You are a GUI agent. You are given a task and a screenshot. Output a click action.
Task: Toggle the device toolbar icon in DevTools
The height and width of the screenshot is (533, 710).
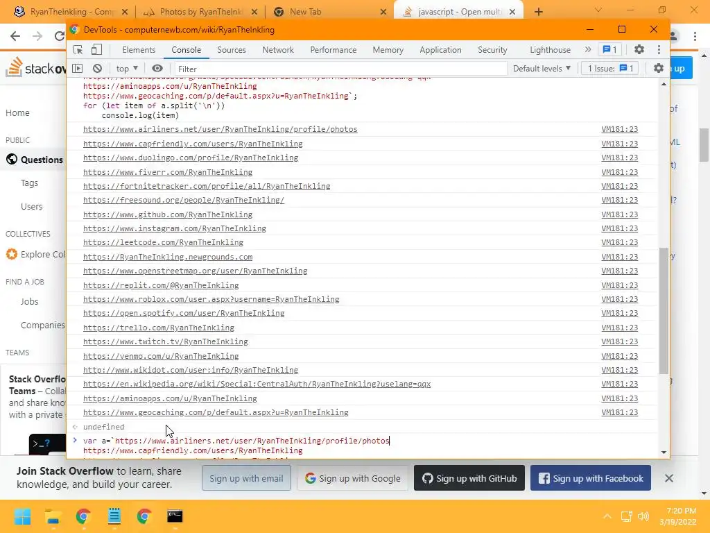(x=96, y=49)
